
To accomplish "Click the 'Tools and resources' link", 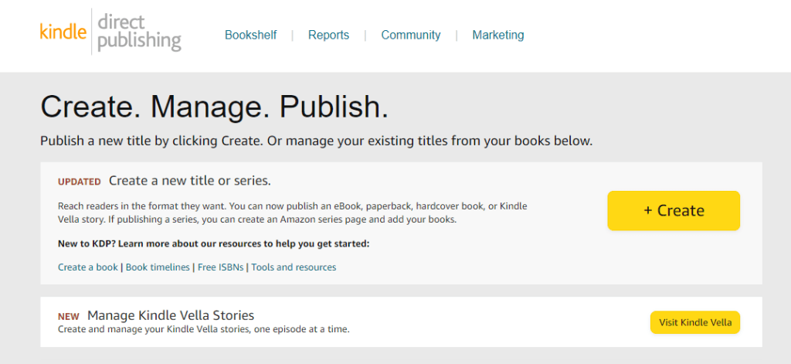I will 294,267.
